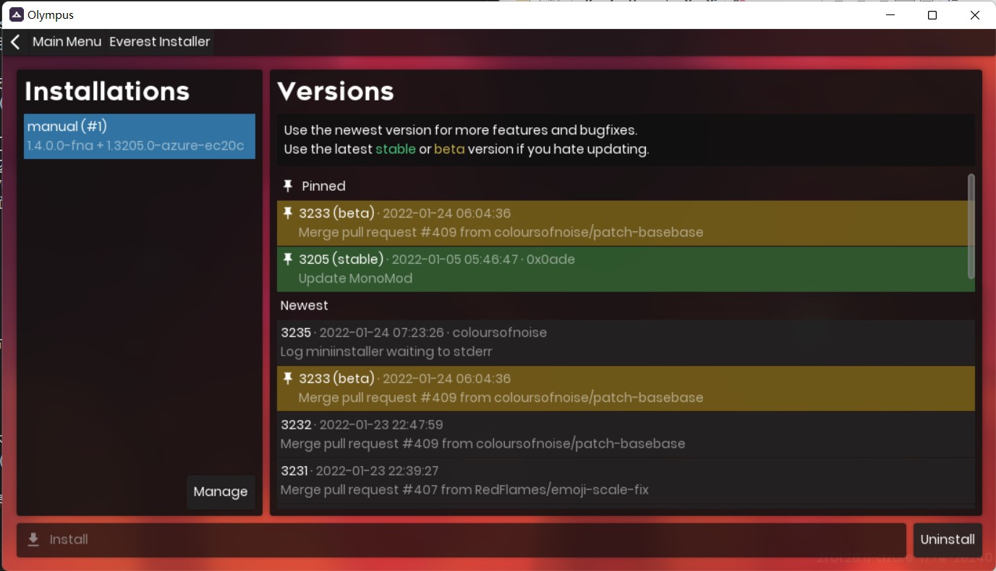
Task: Select the manual (#1) installation
Action: point(140,136)
